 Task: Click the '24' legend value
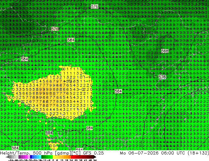71,160
